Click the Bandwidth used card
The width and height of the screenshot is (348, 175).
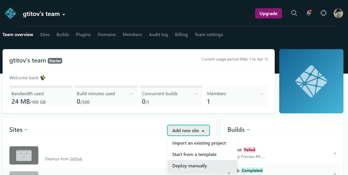coord(41,96)
